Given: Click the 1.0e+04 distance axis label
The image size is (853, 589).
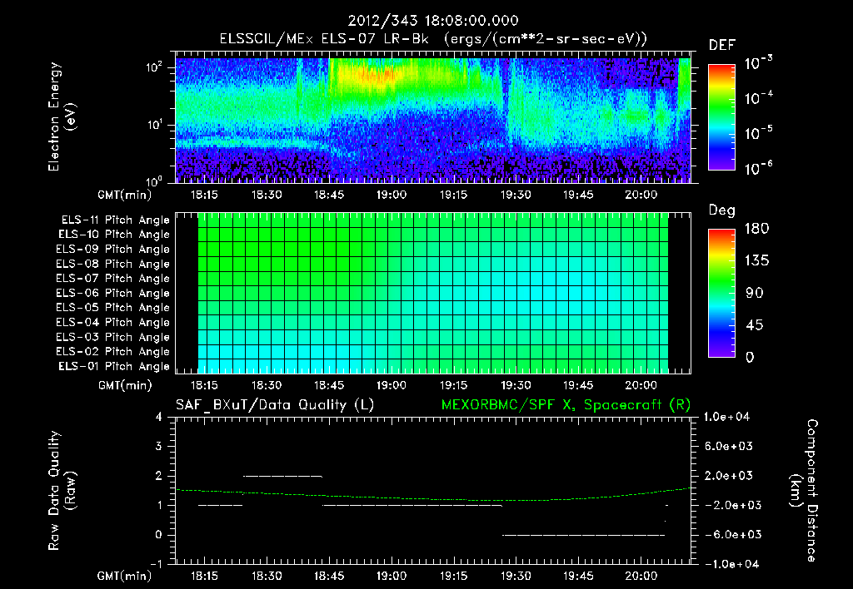Looking at the screenshot, I should [726, 417].
